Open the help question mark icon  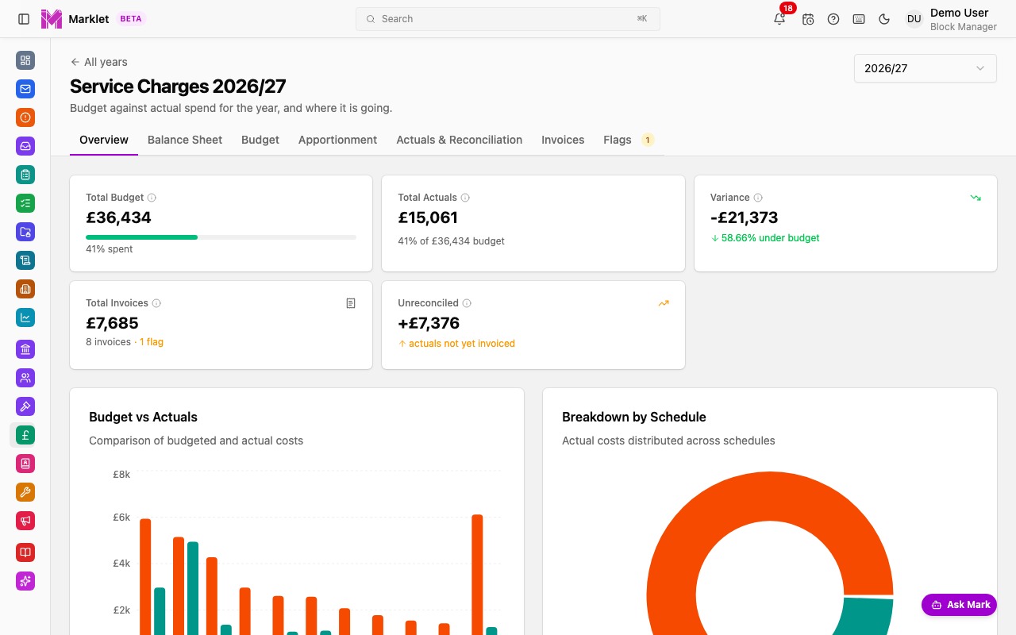point(833,19)
